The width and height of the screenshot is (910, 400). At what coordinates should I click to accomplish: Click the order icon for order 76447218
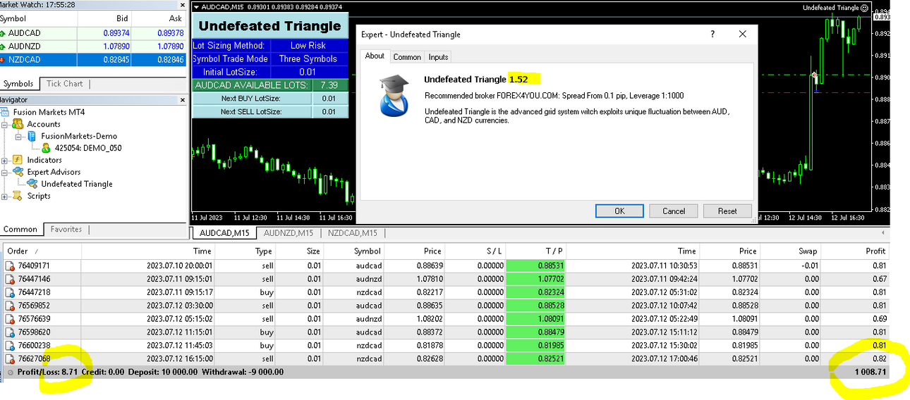click(10, 292)
